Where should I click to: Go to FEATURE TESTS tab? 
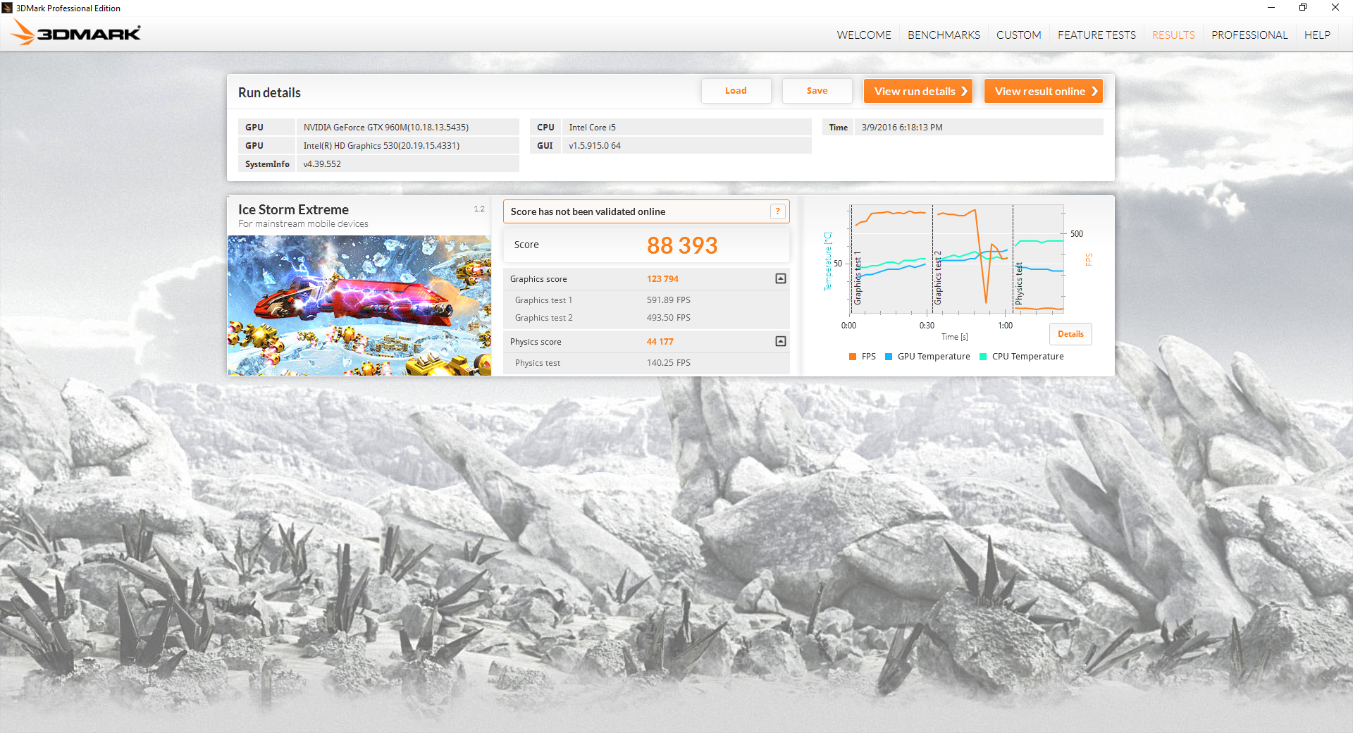pyautogui.click(x=1096, y=35)
